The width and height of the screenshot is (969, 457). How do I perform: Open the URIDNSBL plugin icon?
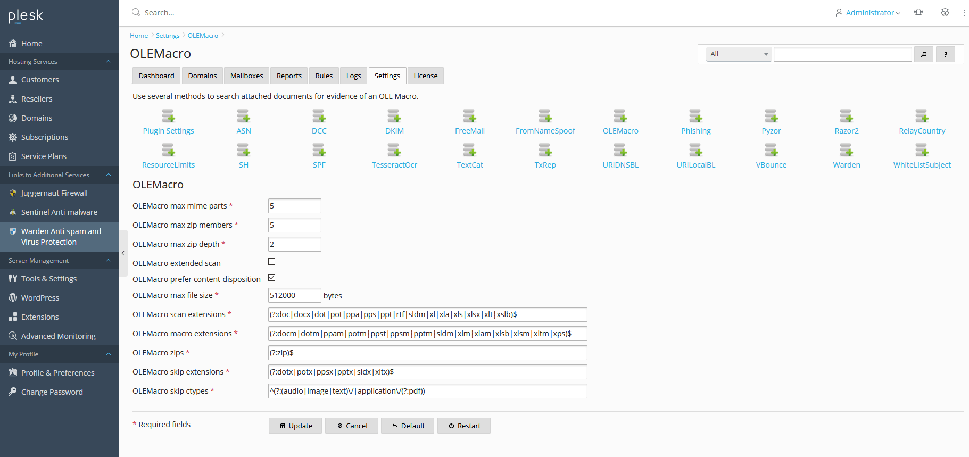(620, 150)
